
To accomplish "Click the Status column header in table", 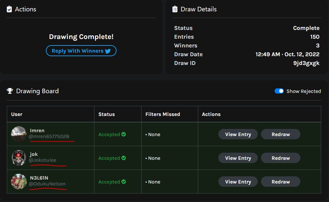I will click(x=107, y=114).
